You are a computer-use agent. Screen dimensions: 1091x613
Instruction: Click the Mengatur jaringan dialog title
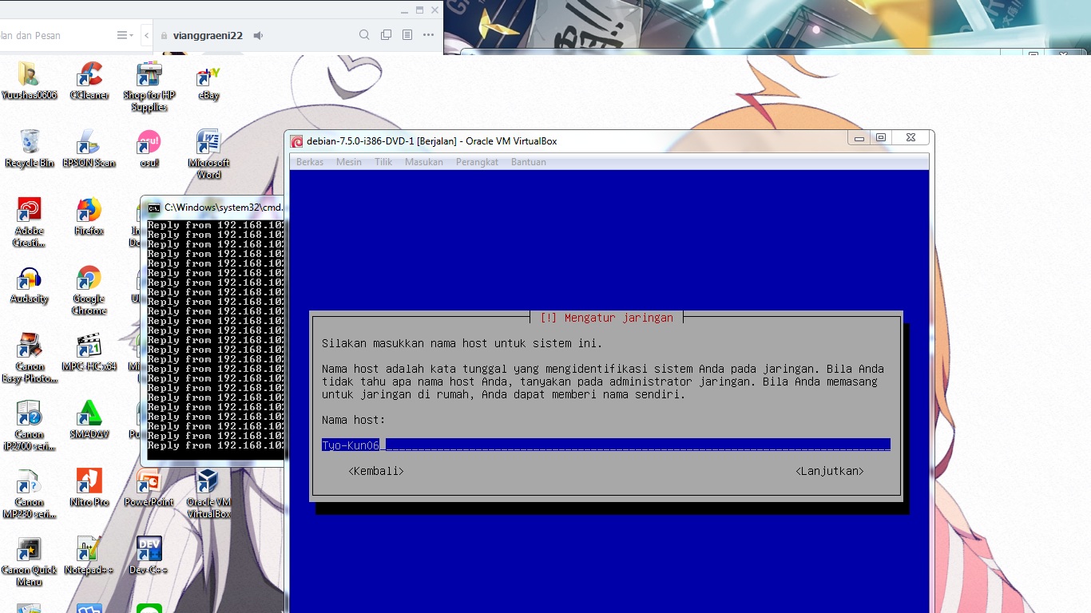coord(607,318)
